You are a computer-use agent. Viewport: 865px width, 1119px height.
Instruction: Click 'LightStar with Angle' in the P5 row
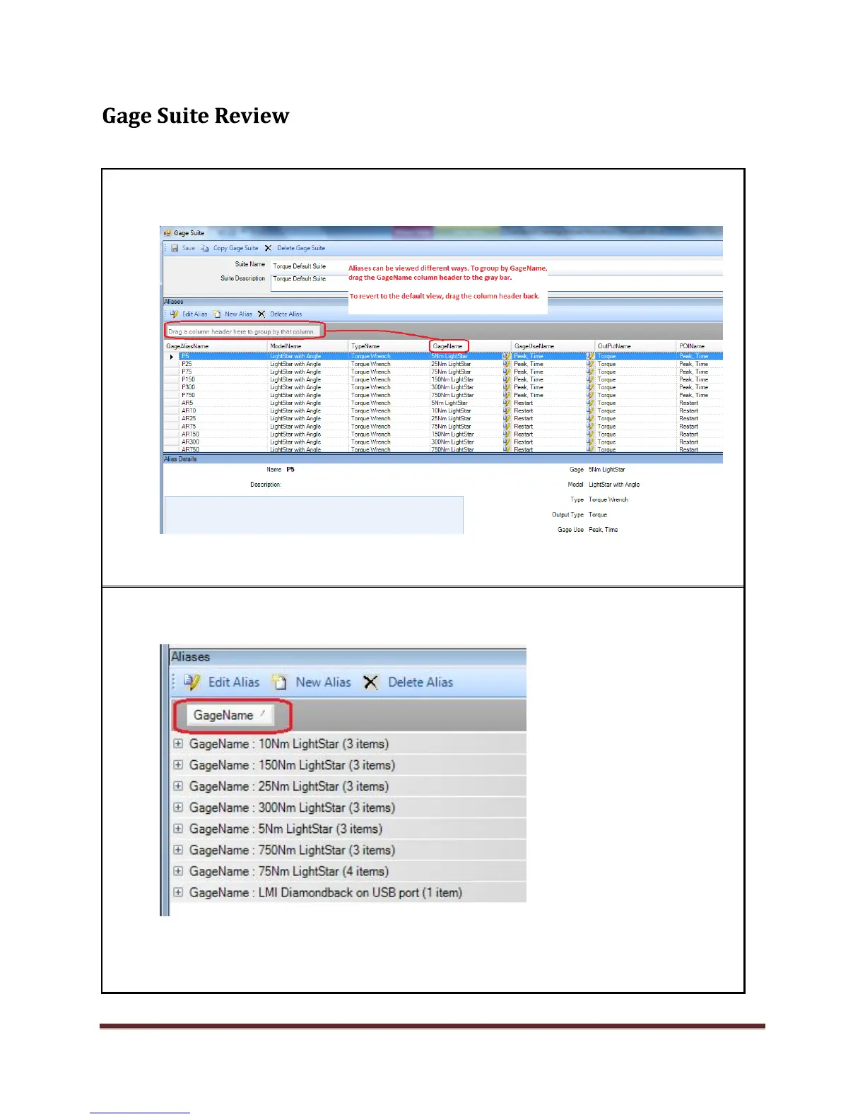(x=295, y=356)
